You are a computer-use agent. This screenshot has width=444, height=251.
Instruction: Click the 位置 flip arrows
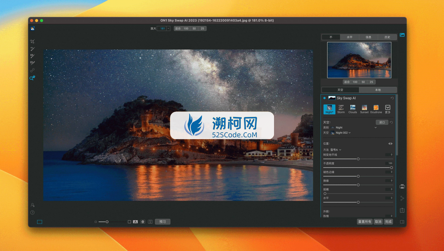(390, 144)
